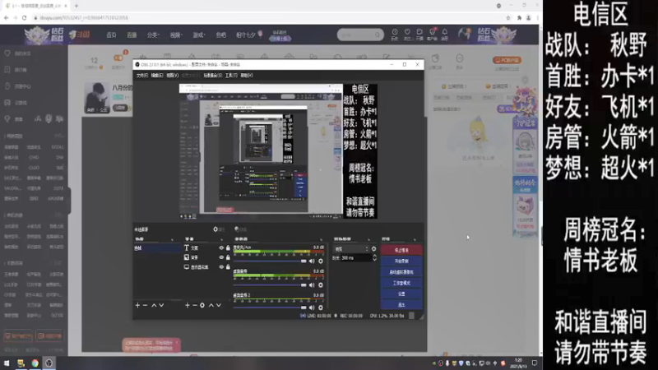This screenshot has width=658, height=370.
Task: Adjust the 麦克风/Aux volume slider
Action: [270, 261]
